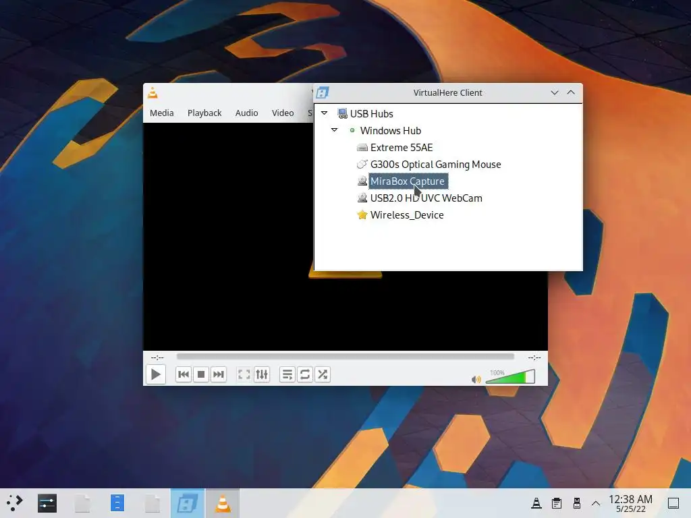
Task: Open the blue file manager taskbar icon
Action: 117,502
